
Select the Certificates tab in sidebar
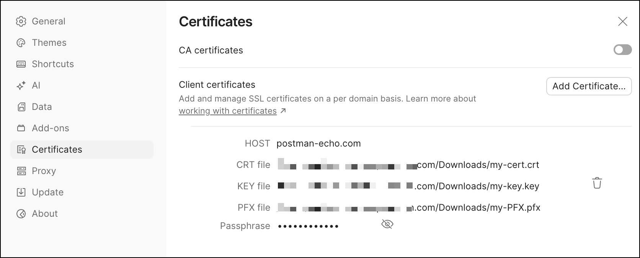pyautogui.click(x=57, y=150)
